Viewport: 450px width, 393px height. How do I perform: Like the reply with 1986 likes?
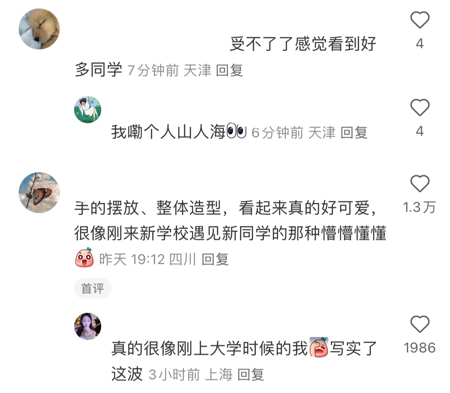[420, 324]
